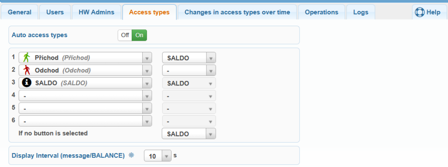Click the red walking Odchod icon

coord(27,70)
